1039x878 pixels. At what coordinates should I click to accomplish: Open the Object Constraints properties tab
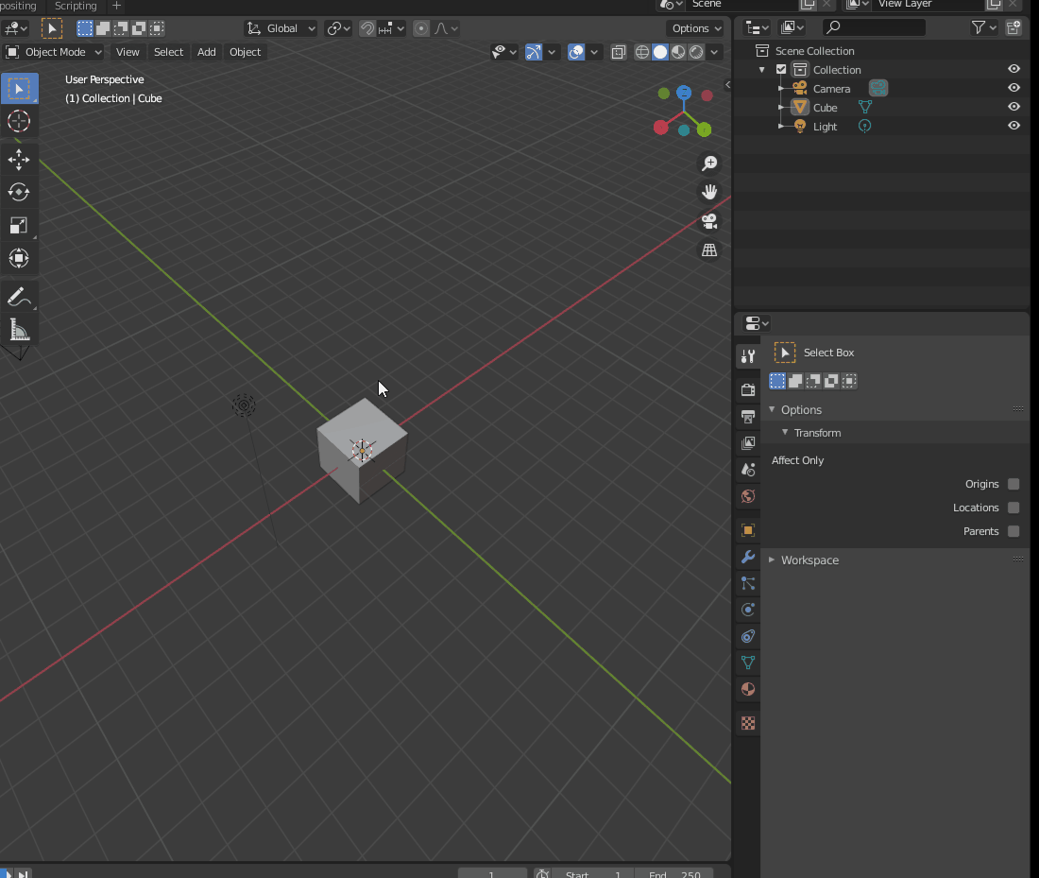coord(748,636)
